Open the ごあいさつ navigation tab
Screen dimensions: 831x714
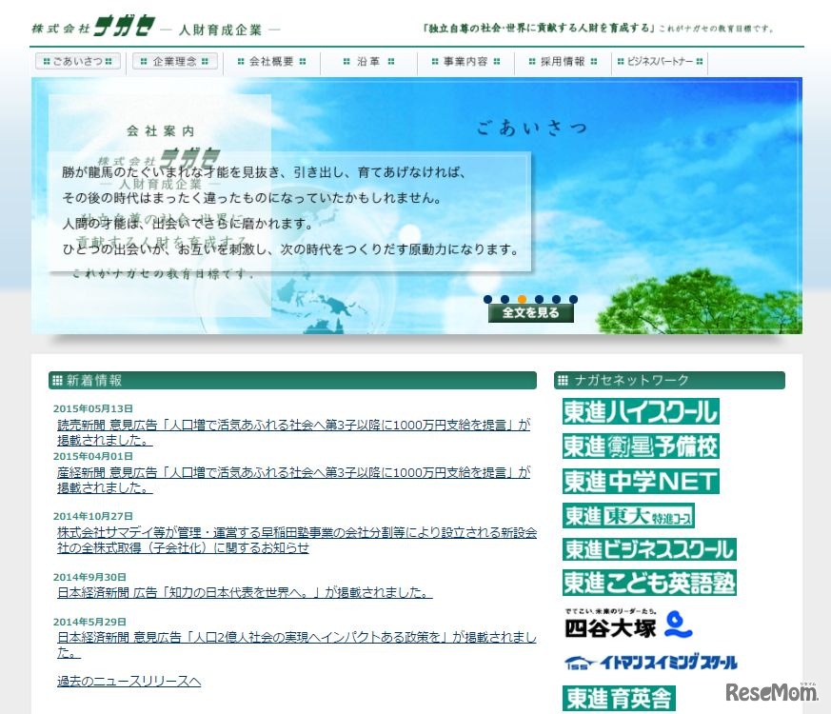(77, 62)
